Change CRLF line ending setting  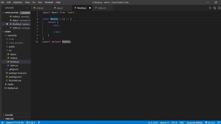(182, 123)
